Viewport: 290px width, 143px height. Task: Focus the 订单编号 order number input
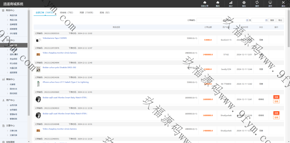(209, 20)
